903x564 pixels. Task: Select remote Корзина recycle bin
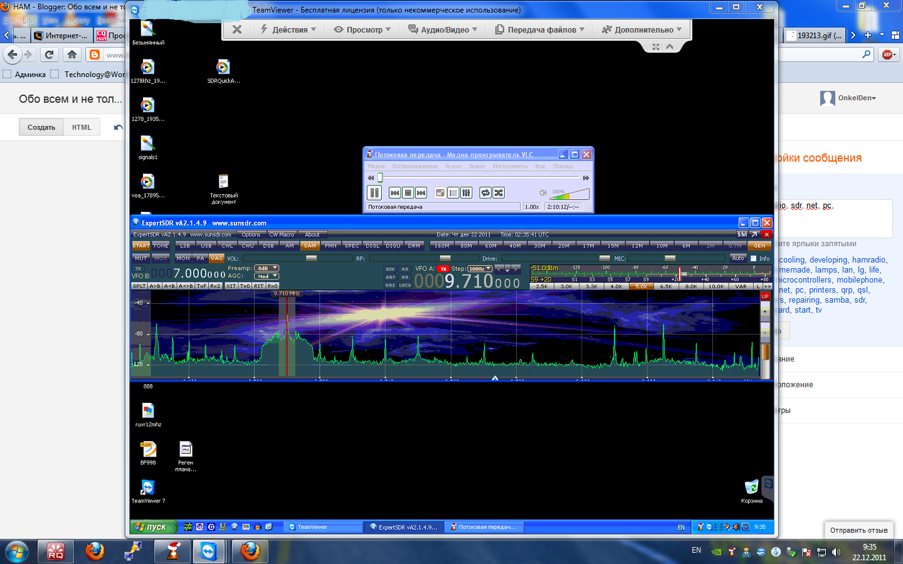[x=751, y=492]
